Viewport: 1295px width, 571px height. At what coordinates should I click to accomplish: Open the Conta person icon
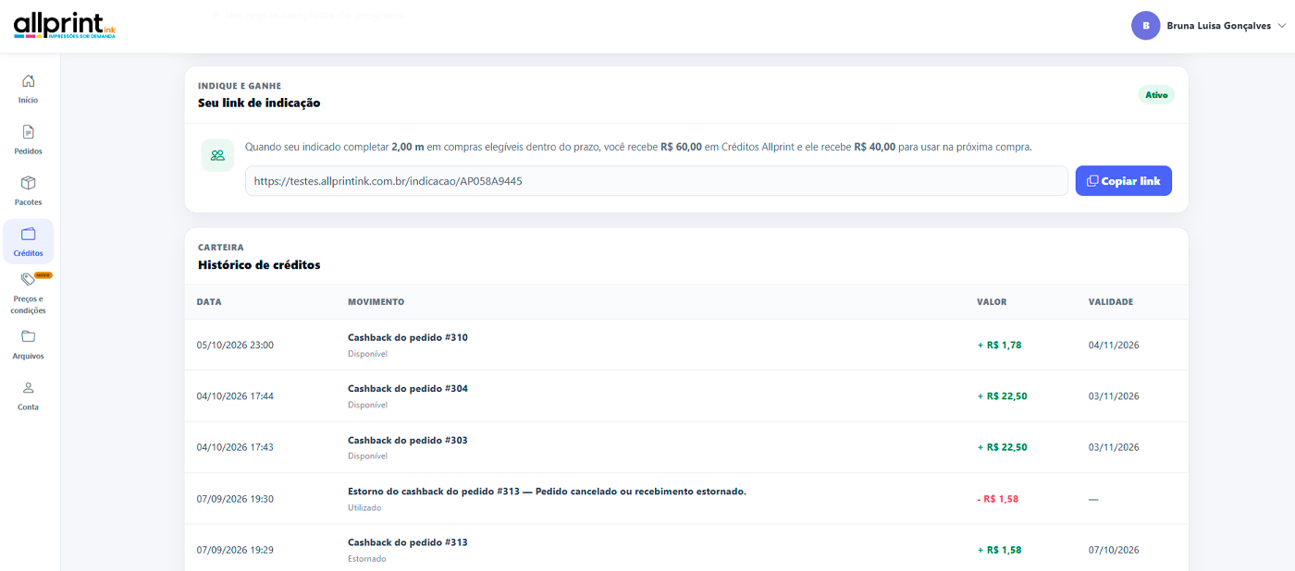[x=29, y=388]
